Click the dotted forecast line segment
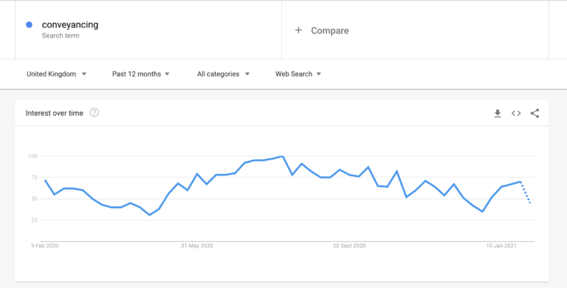 [x=525, y=192]
